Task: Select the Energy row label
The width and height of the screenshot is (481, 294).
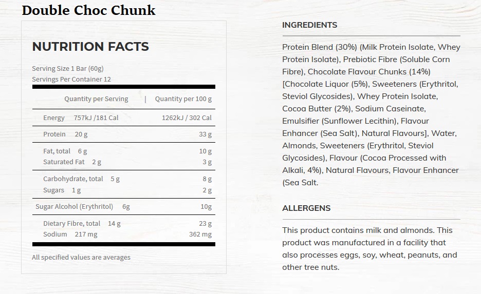Action: pos(54,117)
